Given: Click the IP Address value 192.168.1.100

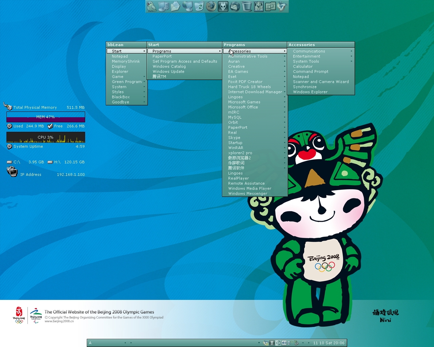Looking at the screenshot, I should click(71, 175).
